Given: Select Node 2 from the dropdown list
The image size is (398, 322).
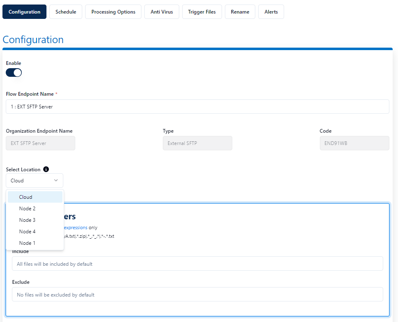Looking at the screenshot, I should (35, 209).
